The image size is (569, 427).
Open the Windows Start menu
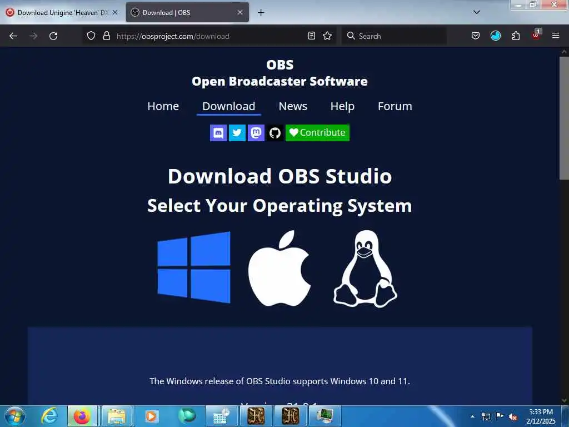point(15,416)
